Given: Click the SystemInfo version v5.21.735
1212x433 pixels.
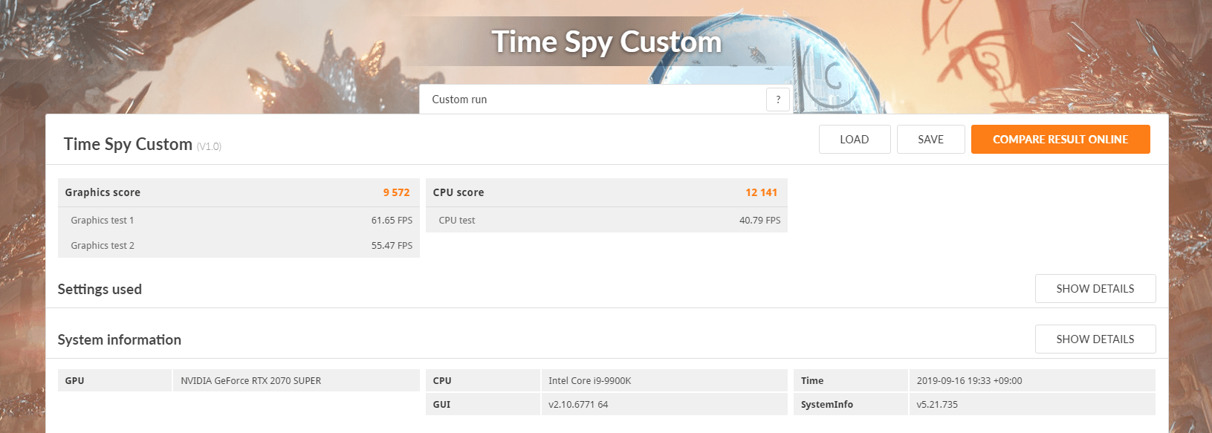Looking at the screenshot, I should 937,405.
